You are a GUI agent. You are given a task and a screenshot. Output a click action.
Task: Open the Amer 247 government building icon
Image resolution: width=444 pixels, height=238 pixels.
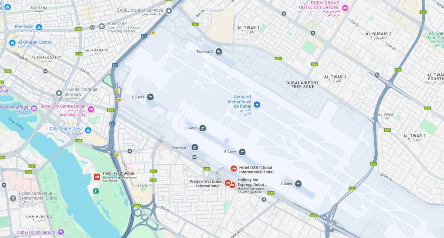coord(101,26)
